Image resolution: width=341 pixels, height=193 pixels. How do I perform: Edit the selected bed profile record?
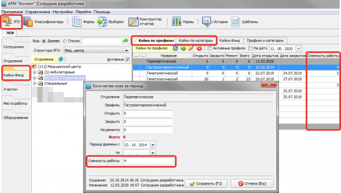tap(191, 48)
